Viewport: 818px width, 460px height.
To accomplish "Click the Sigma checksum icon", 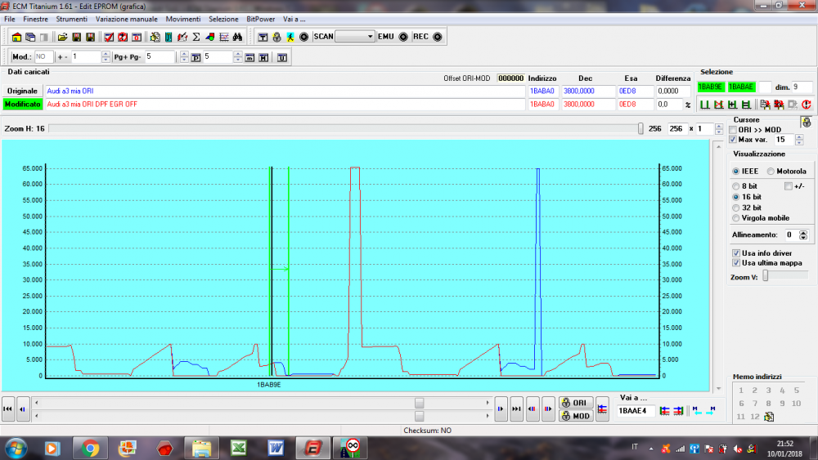I will (196, 37).
